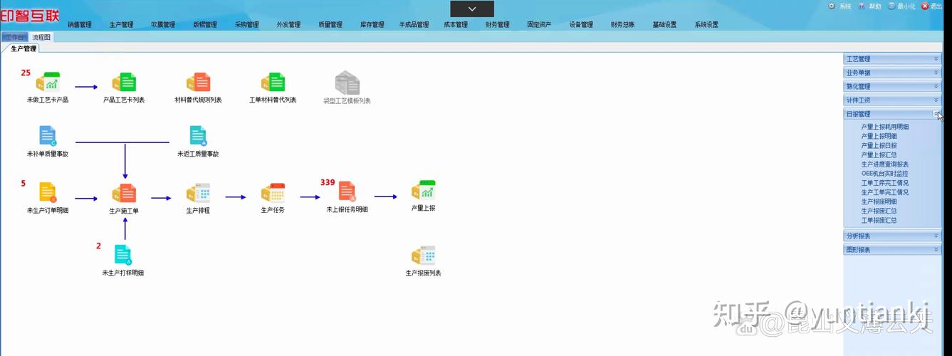Expand the 工艺管理 panel section
Viewport: 952px width, 356px height.
click(891, 59)
